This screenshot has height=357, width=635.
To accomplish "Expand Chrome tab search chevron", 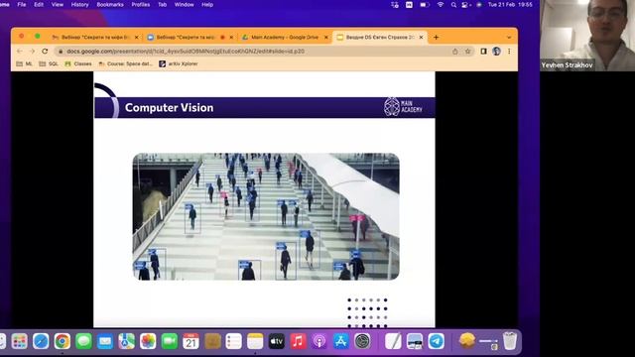I will coord(509,38).
